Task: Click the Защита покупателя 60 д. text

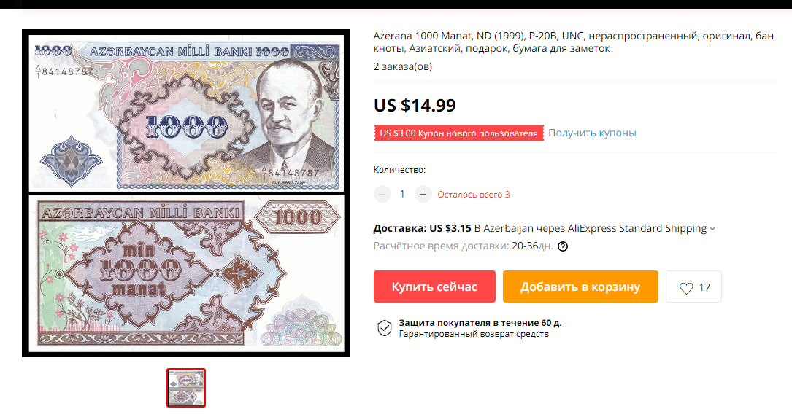Action: [x=480, y=323]
